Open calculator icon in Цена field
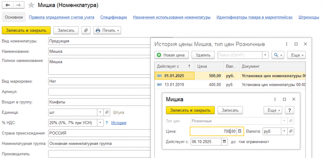 (x=240, y=131)
